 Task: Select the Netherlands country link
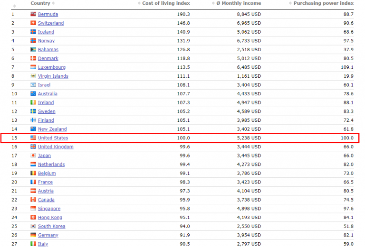pos(51,164)
